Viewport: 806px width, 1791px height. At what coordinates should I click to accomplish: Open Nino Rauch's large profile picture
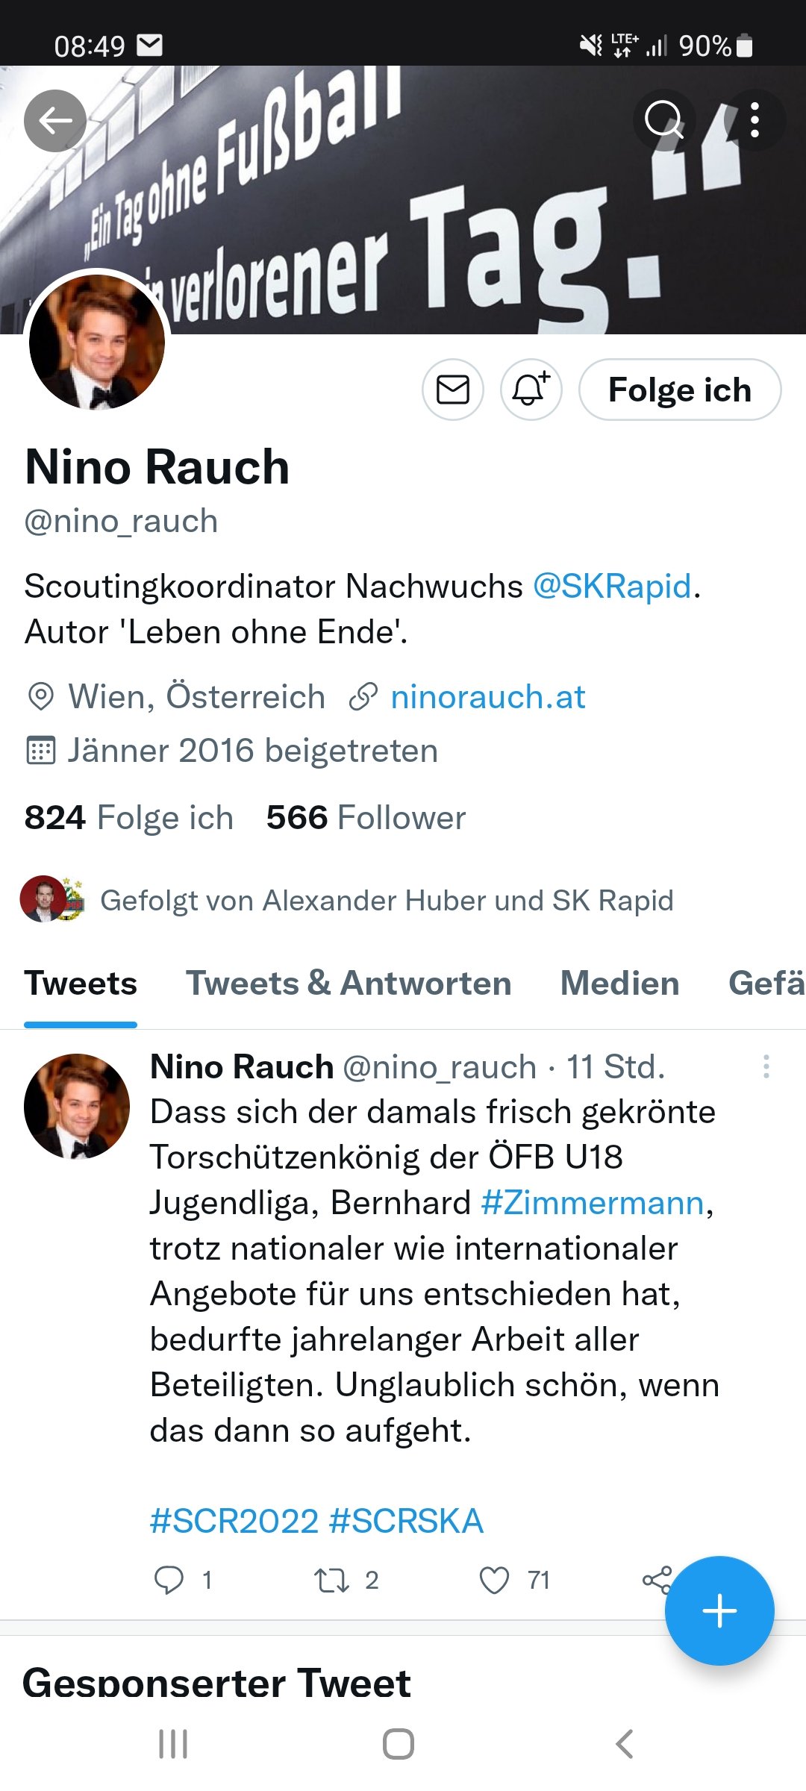click(x=97, y=342)
